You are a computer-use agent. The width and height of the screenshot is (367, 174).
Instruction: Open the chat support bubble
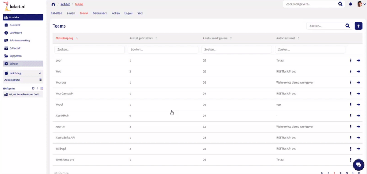358,165
